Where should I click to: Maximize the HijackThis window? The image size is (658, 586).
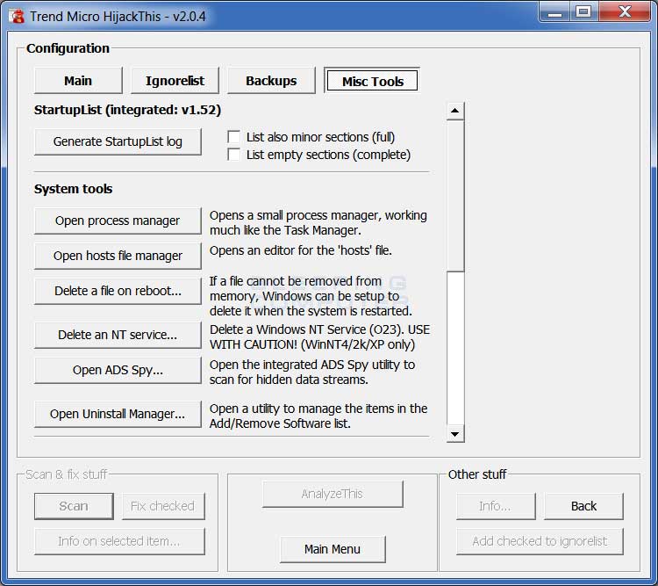[583, 11]
